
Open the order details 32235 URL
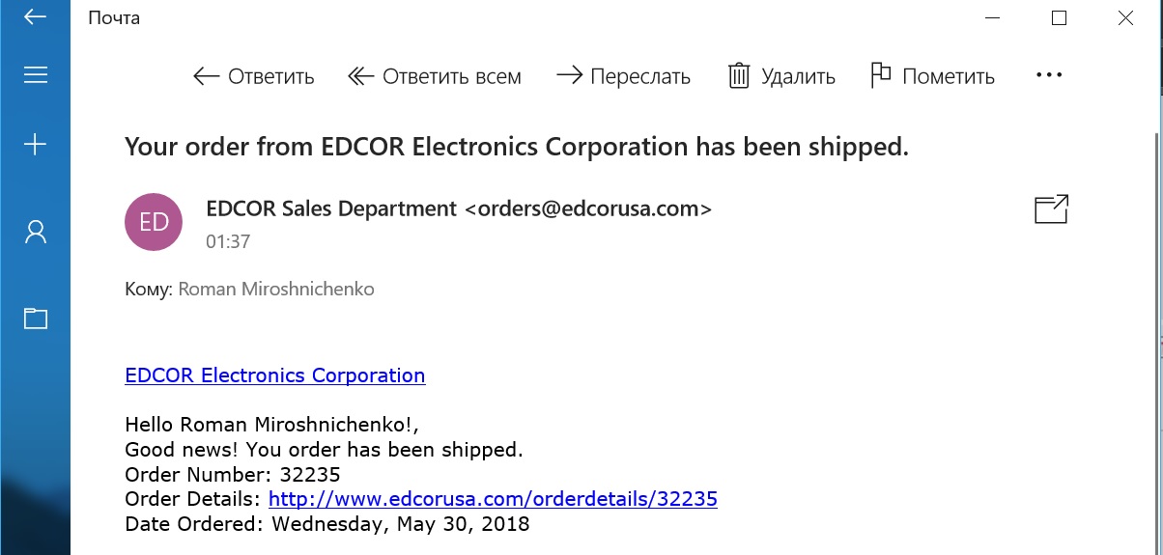point(493,499)
